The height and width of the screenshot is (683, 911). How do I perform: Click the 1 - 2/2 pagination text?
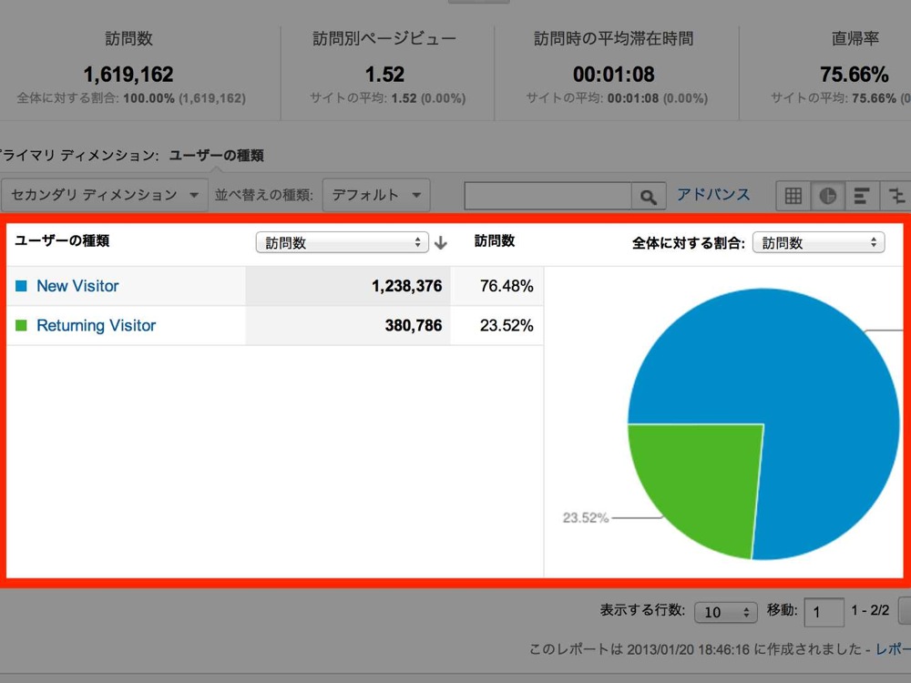click(870, 610)
